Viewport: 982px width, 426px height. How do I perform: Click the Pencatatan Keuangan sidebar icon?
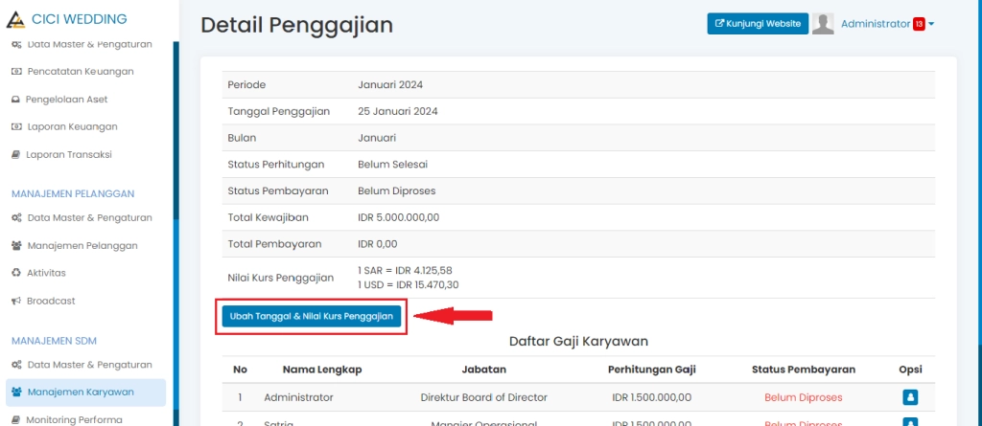click(16, 72)
